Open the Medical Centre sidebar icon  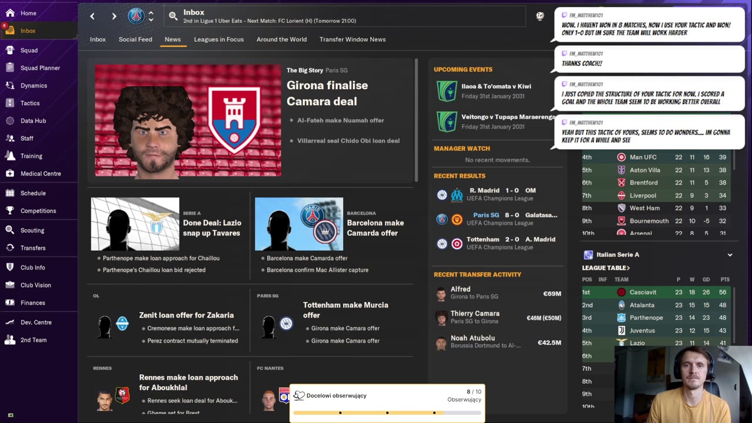10,174
